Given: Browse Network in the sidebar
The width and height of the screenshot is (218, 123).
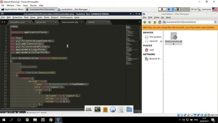Looking at the screenshot, I should click(153, 59).
